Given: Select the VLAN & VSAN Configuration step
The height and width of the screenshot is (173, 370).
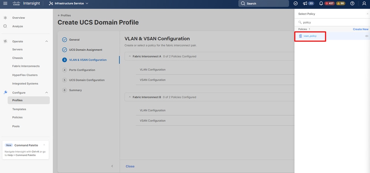Looking at the screenshot, I should 87,60.
